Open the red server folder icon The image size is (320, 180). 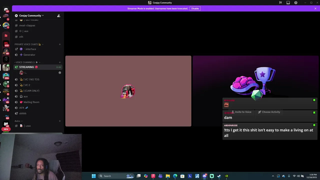click(6, 35)
